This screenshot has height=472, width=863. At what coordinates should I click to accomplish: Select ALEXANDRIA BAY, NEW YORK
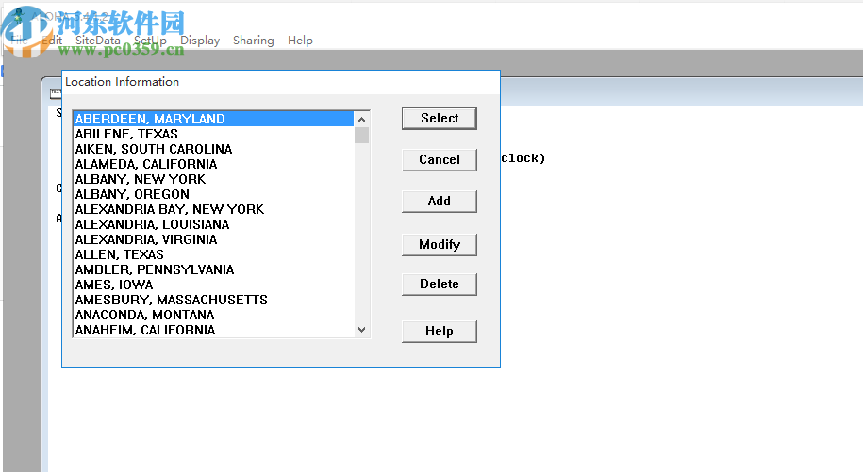[213, 209]
